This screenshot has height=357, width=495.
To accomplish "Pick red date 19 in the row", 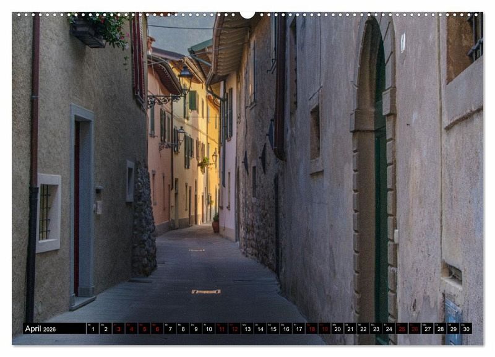I will coord(324,329).
